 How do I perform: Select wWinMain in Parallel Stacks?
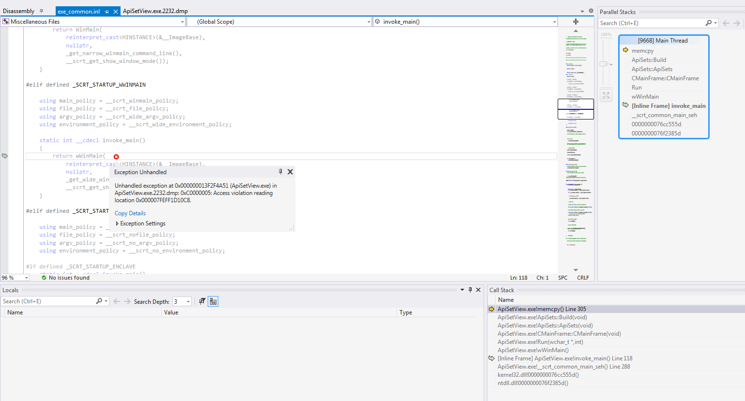pyautogui.click(x=645, y=97)
